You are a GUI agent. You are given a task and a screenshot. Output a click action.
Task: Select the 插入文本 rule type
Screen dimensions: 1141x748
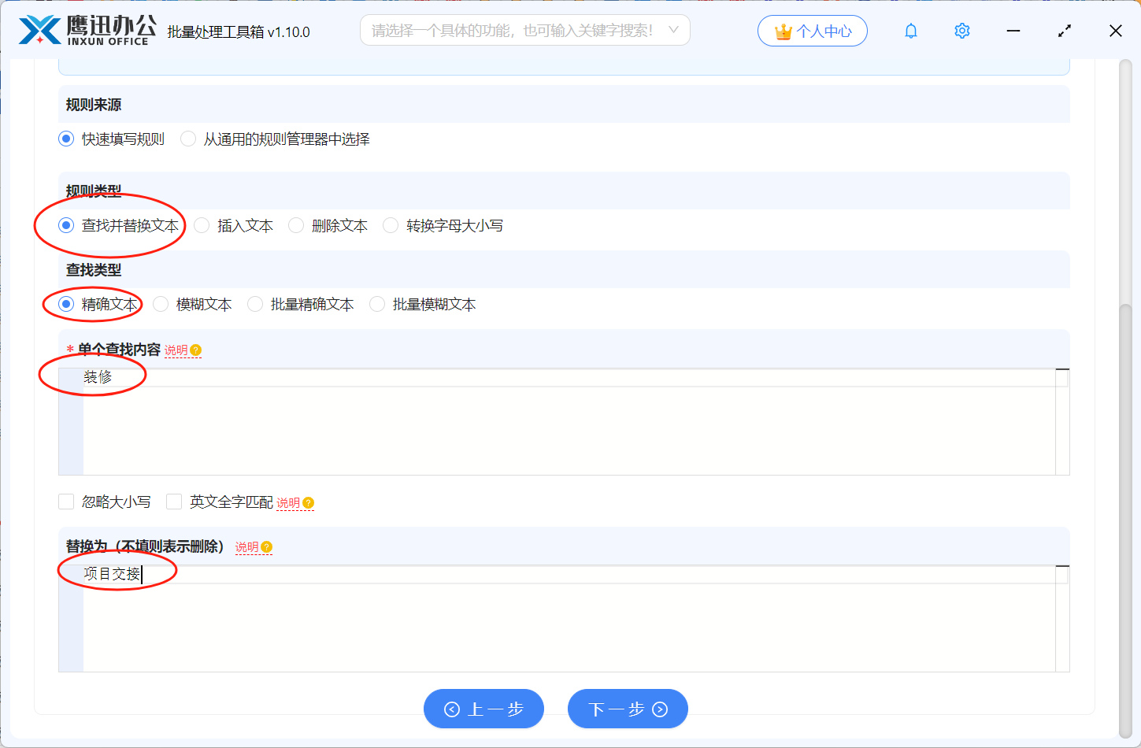[203, 225]
